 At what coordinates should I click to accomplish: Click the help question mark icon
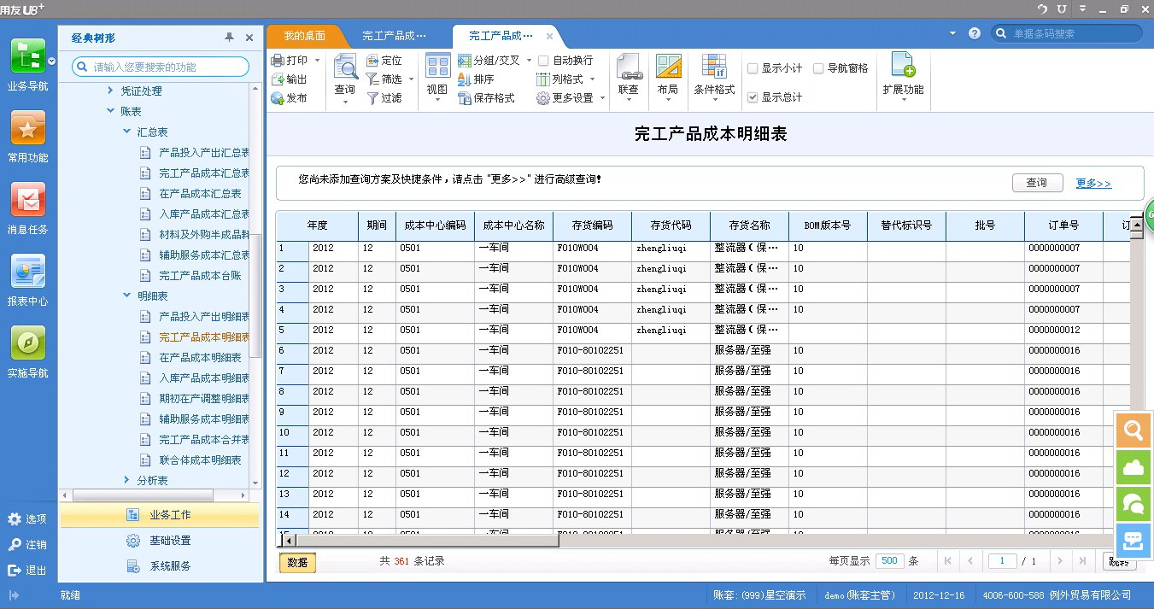point(975,33)
